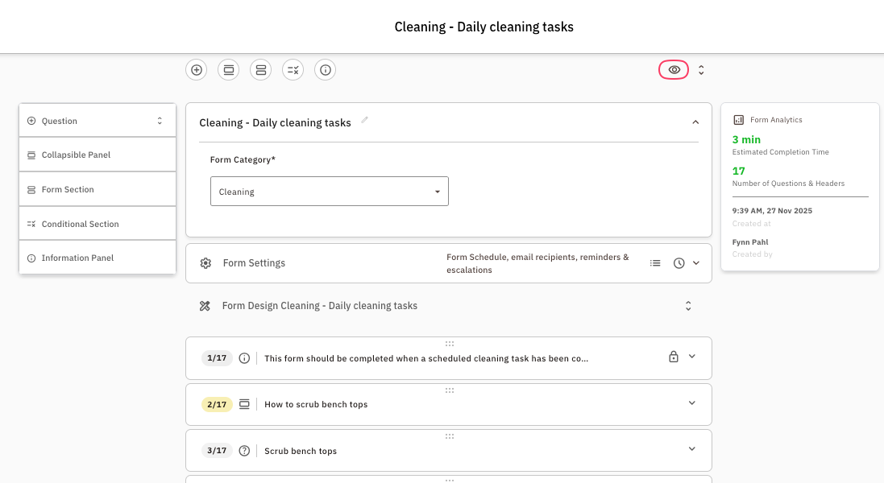
Task: Click drag handle above Scrub bench tops
Action: (450, 436)
